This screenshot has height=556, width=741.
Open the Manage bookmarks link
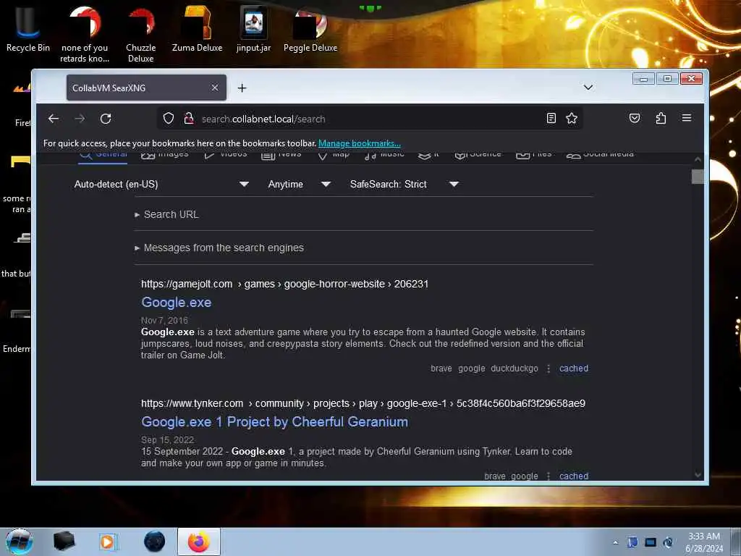click(x=359, y=143)
